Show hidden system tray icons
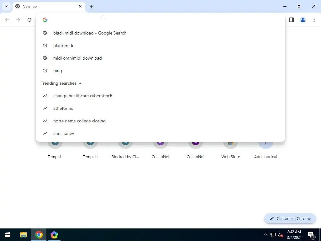 click(x=265, y=235)
